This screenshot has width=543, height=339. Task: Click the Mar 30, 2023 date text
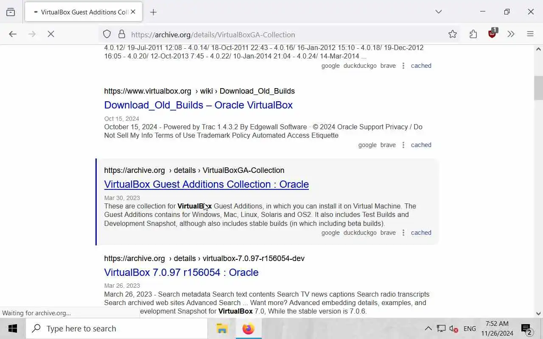(x=122, y=198)
